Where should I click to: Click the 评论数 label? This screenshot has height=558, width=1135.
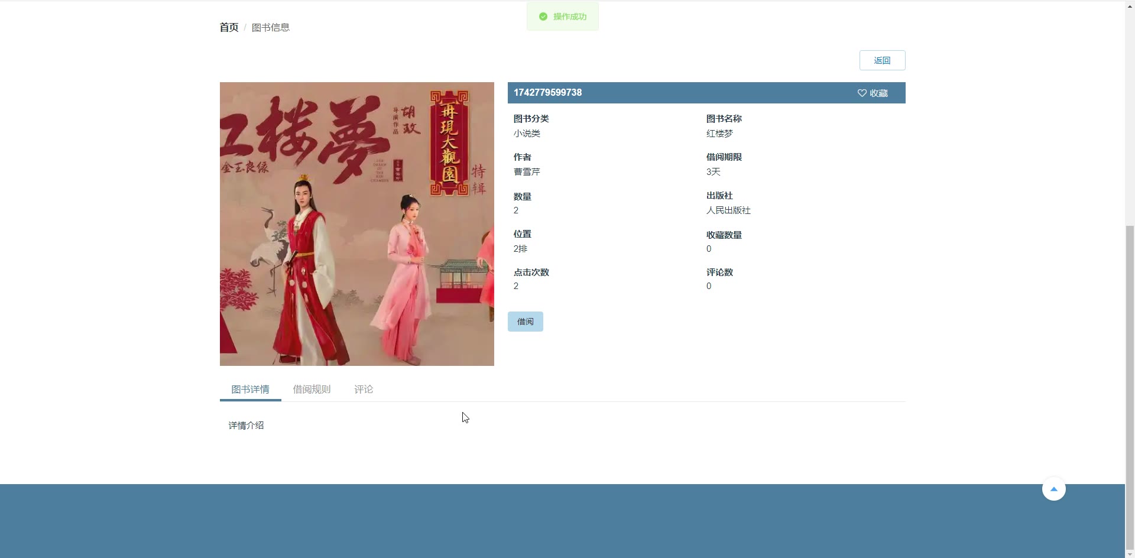point(719,272)
